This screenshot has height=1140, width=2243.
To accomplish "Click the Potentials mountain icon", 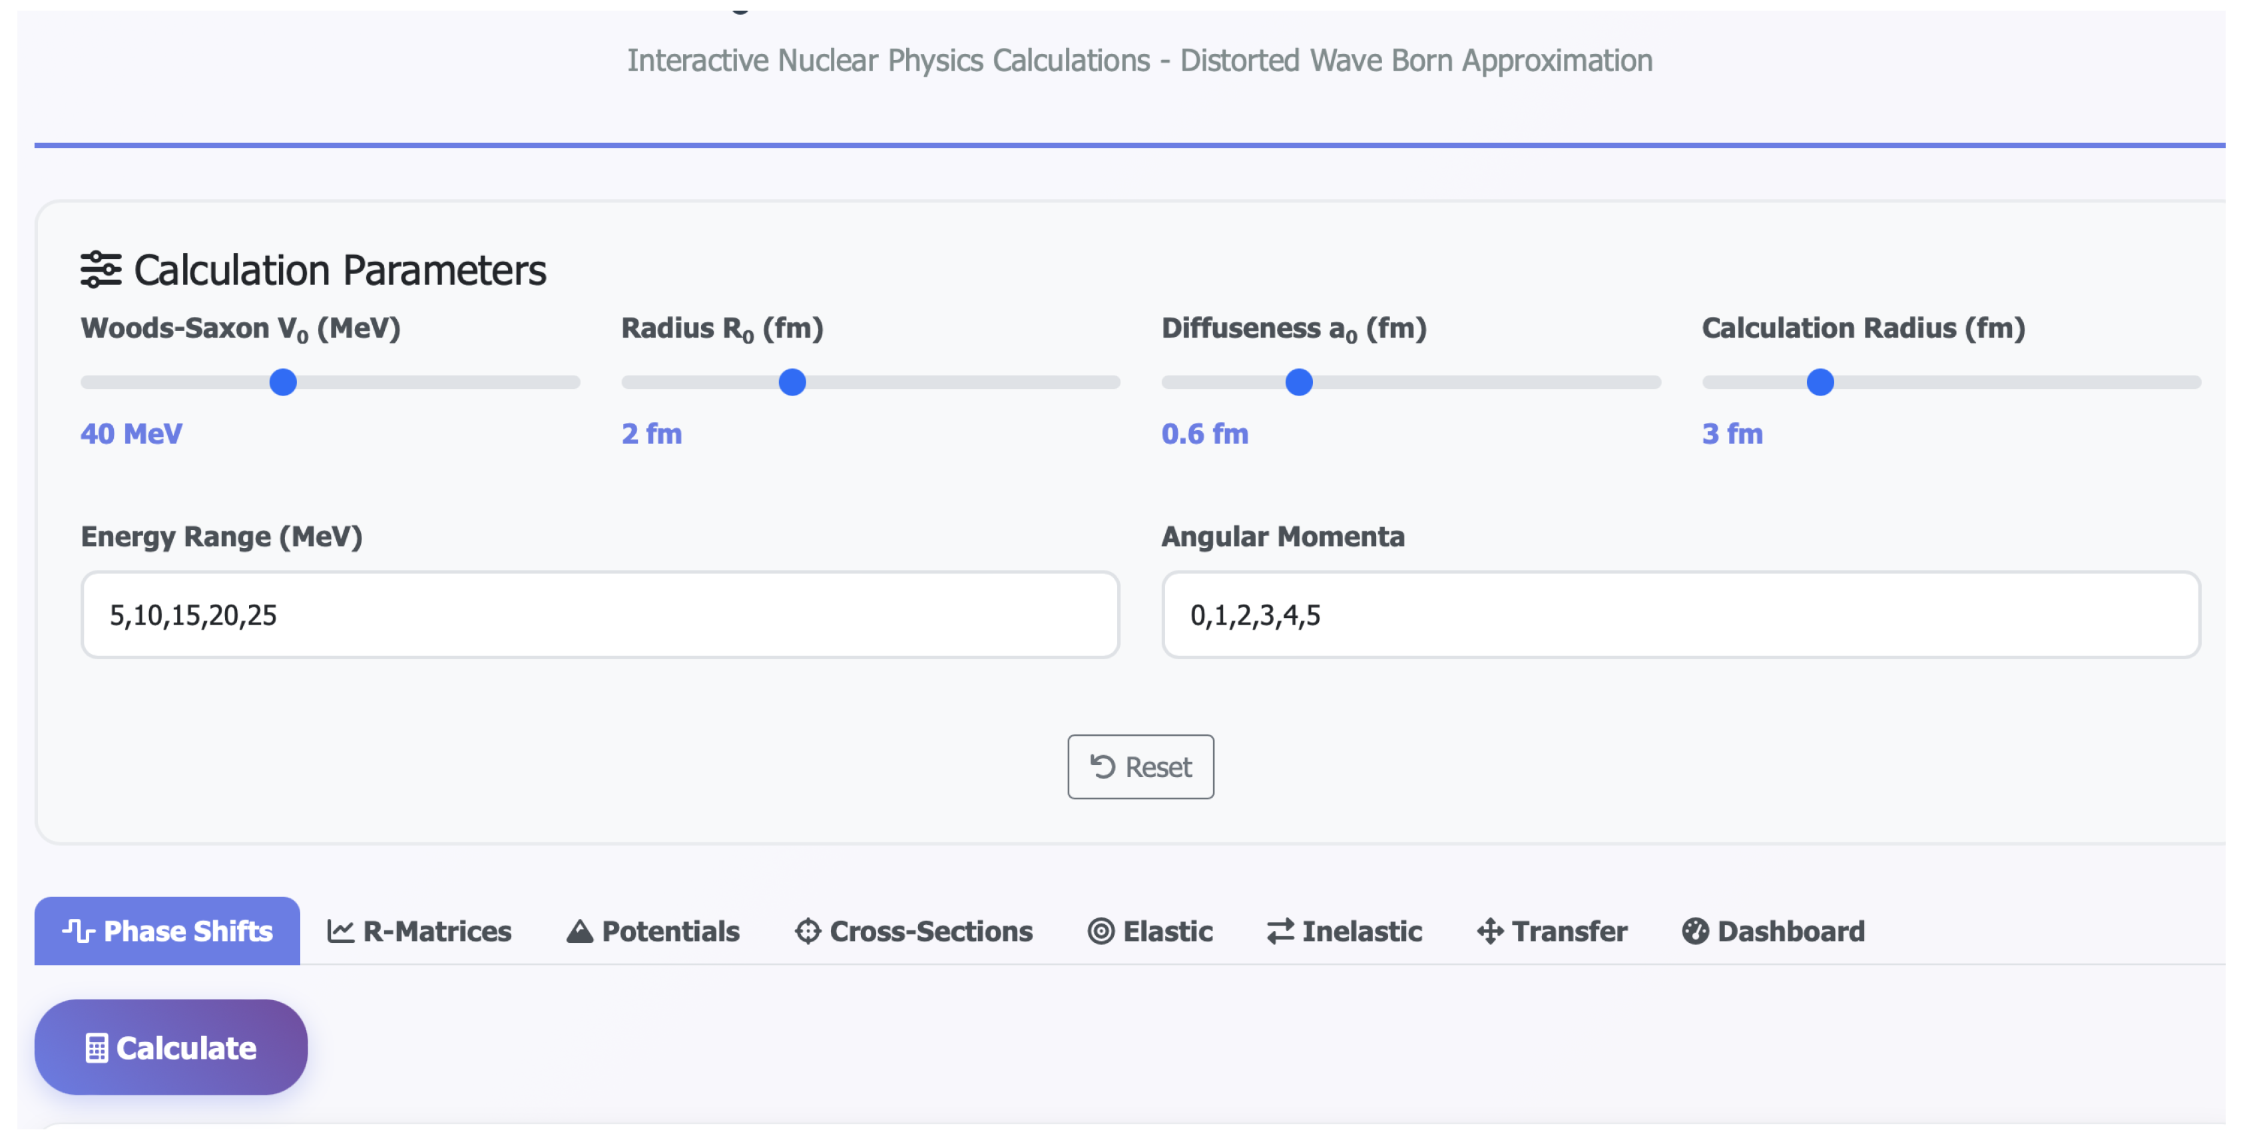I will (x=580, y=931).
